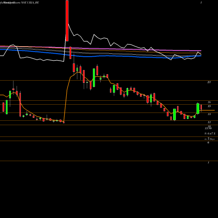The image size is (218, 218).
Task: Select the 15 price level label
Action: tap(209, 106)
